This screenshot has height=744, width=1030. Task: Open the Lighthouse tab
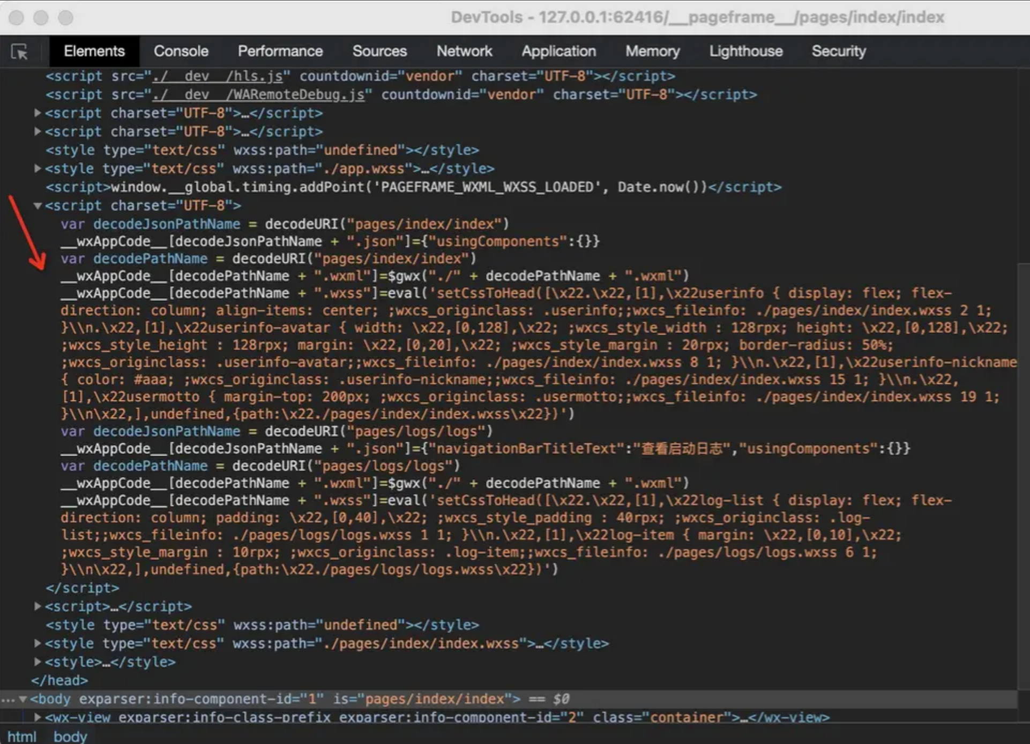click(x=746, y=51)
